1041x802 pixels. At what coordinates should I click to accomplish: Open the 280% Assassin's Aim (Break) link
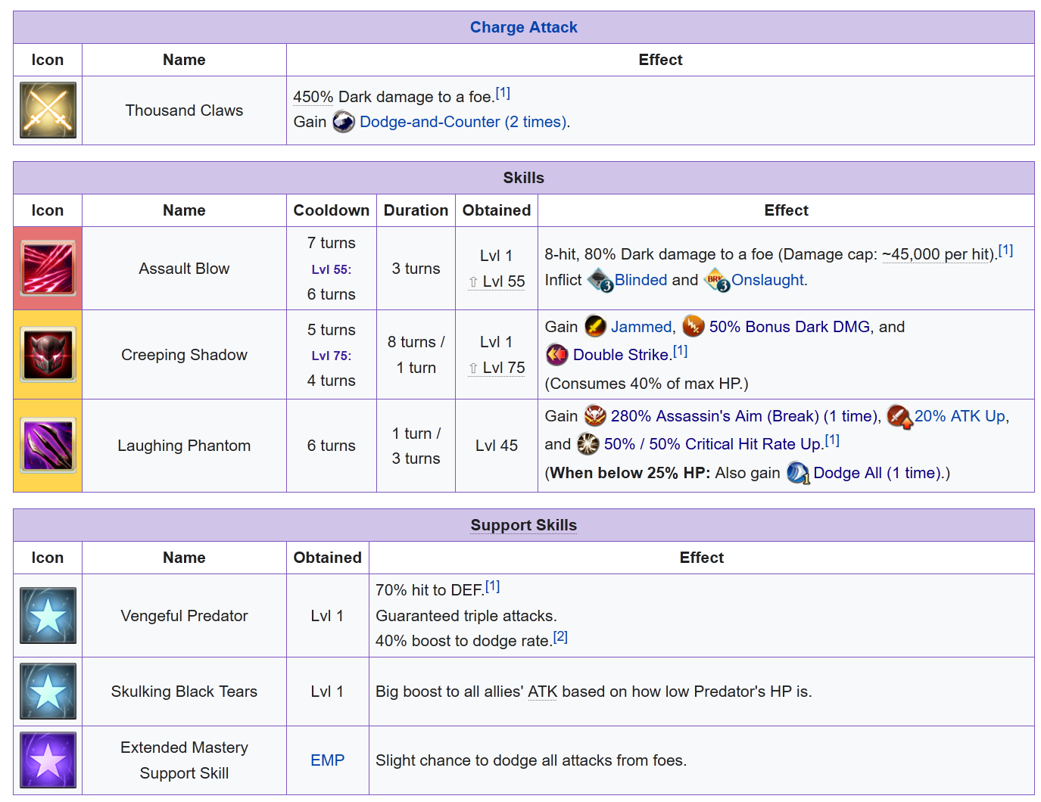(x=743, y=416)
